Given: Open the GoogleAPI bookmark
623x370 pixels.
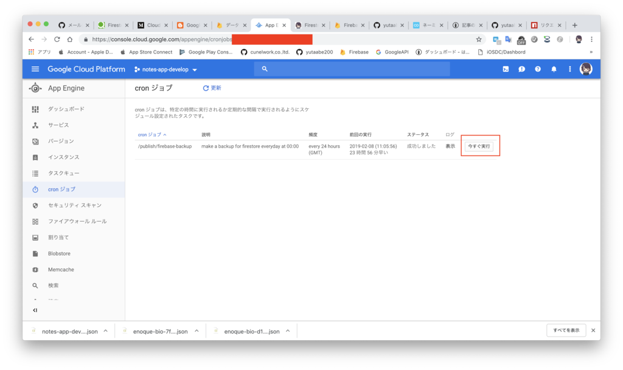Looking at the screenshot, I should (x=392, y=52).
